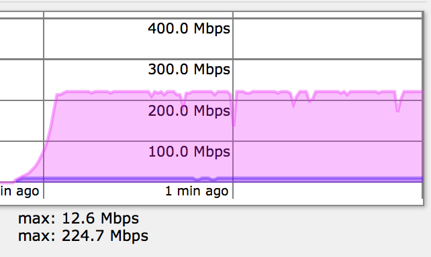Click the empty white area right of the 400.0 Mbps label
The width and height of the screenshot is (431, 257).
tap(327, 38)
